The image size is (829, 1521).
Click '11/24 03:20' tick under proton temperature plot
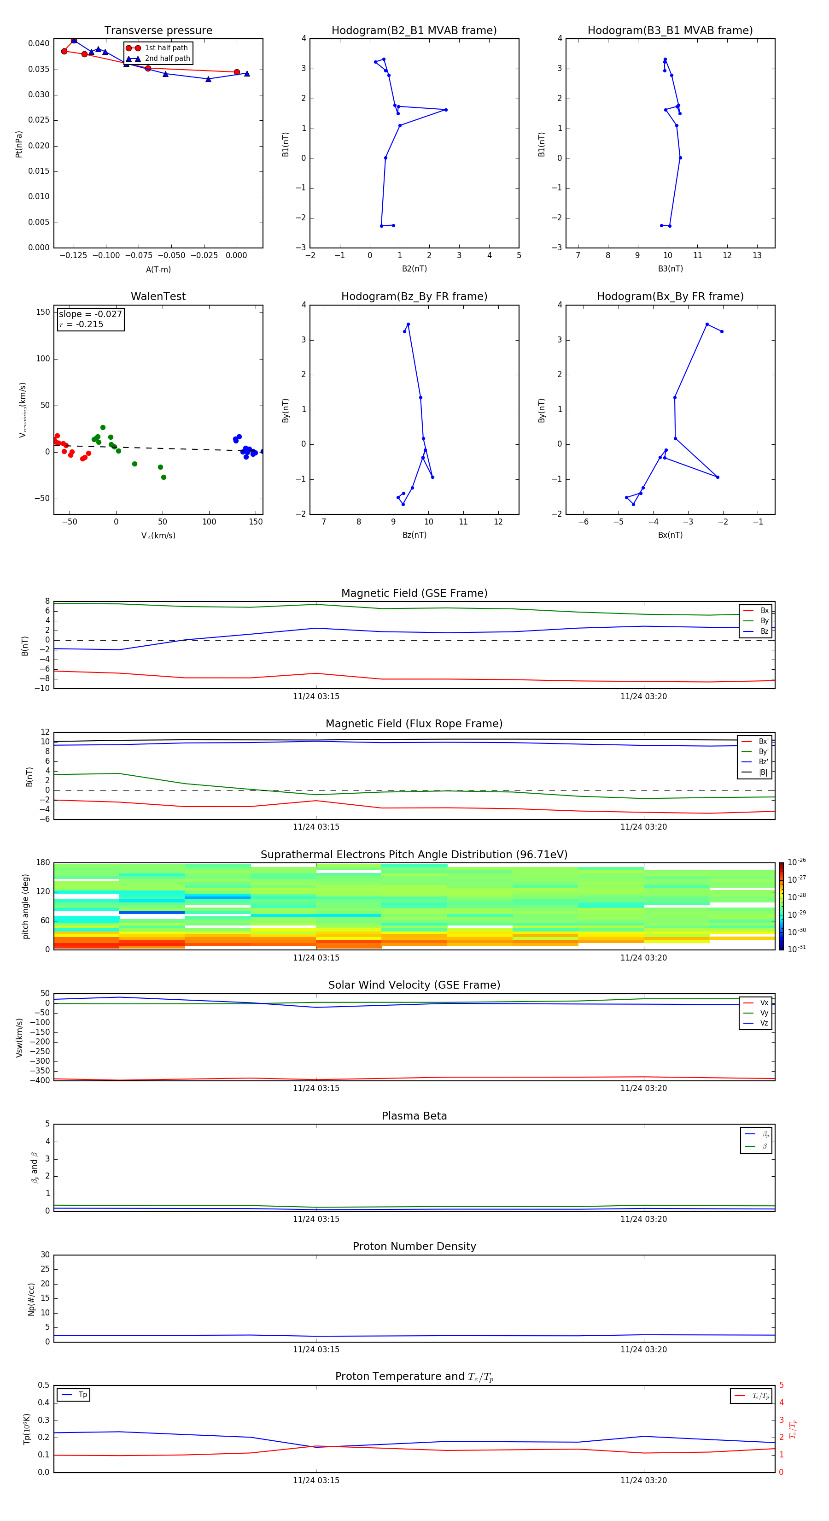coord(644,1480)
